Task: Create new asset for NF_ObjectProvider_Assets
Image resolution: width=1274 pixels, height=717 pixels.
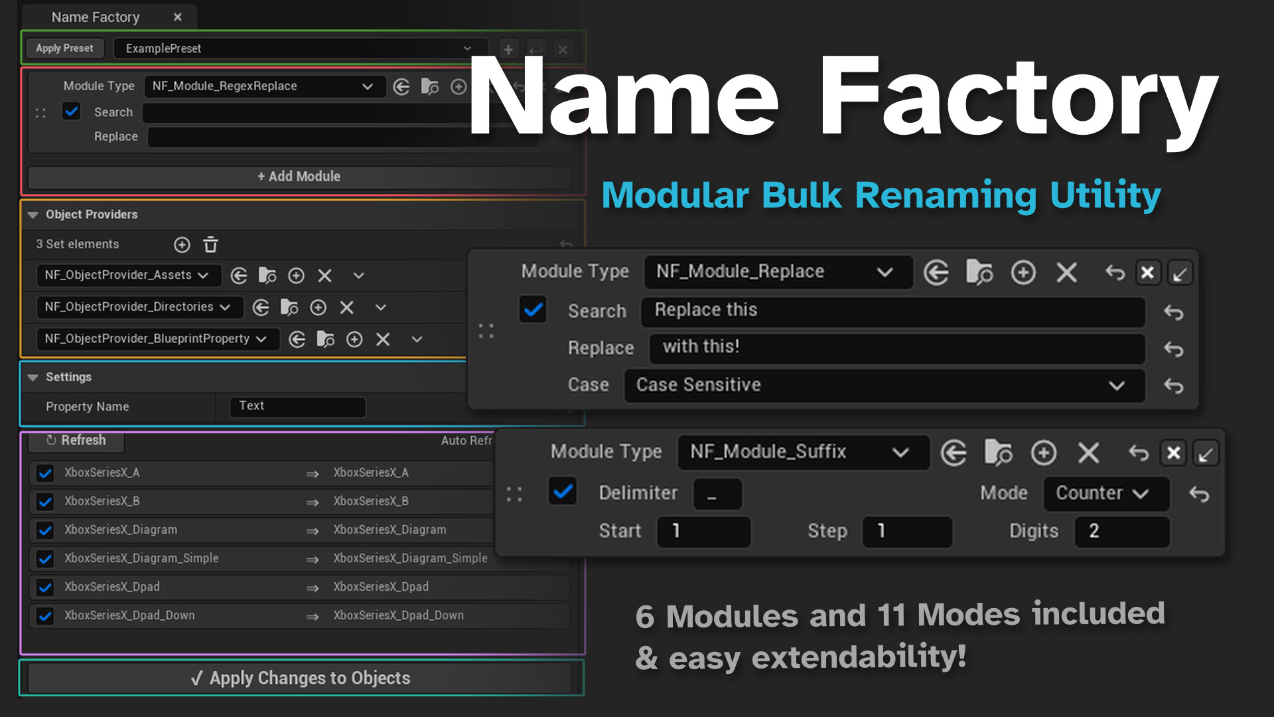Action: tap(297, 276)
